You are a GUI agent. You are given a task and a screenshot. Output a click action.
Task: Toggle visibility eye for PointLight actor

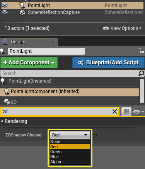5,5
